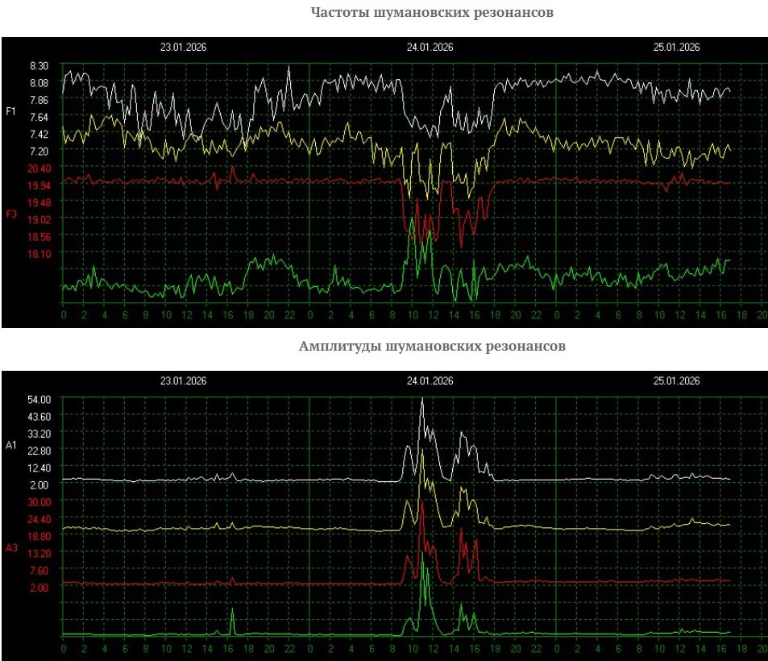
Task: Click the 54.00 value on the amplitude axis
Action: coord(39,400)
